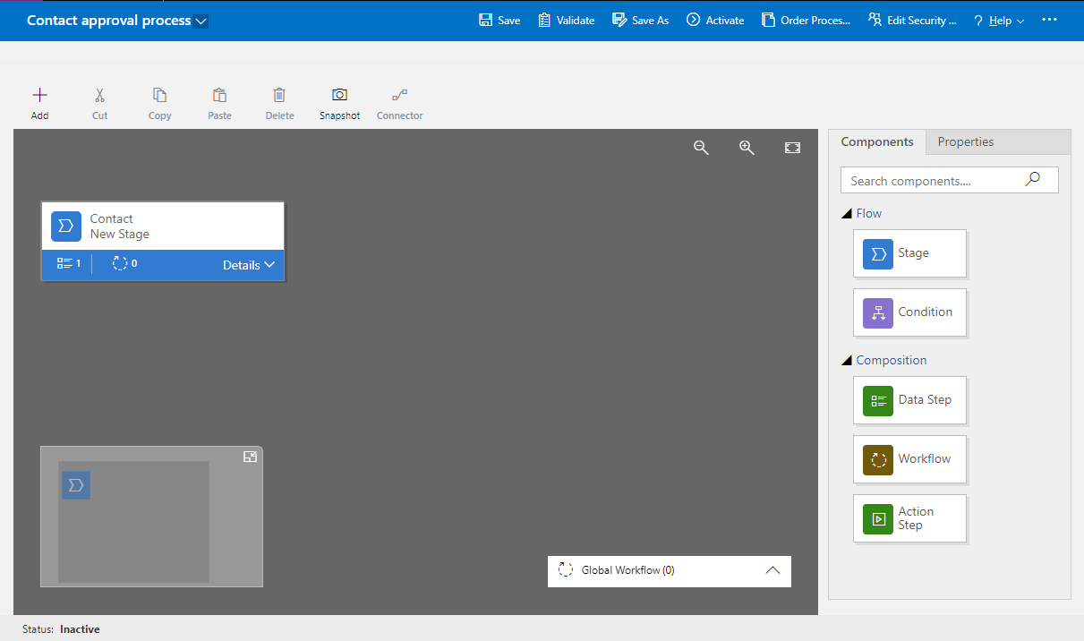Toggle the minimap collapse button

click(250, 457)
